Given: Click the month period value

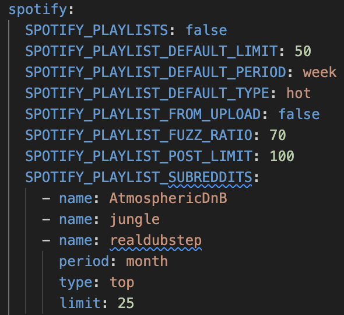Looking at the screenshot, I should (x=147, y=261).
